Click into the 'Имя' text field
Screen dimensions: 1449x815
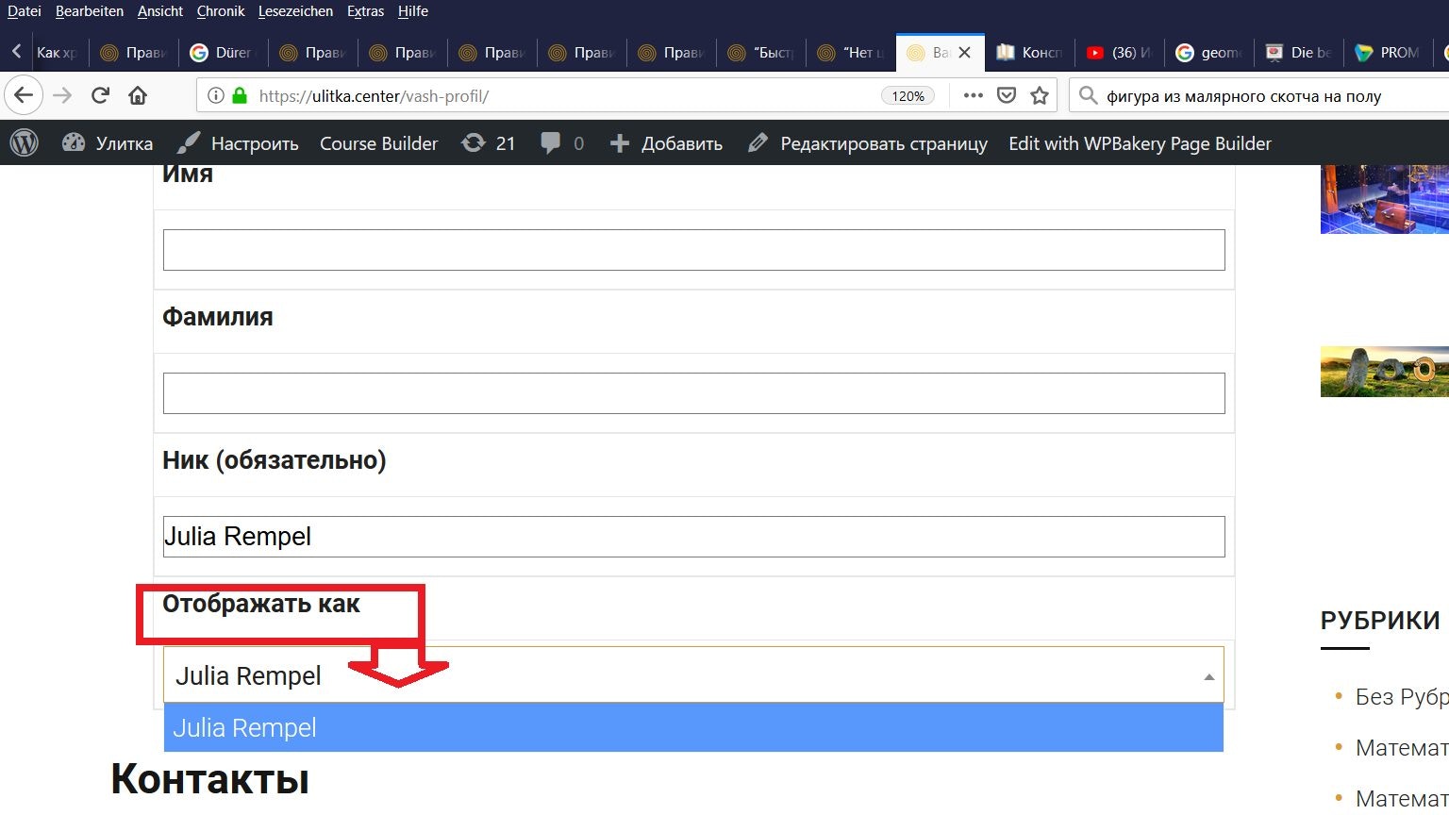point(693,250)
